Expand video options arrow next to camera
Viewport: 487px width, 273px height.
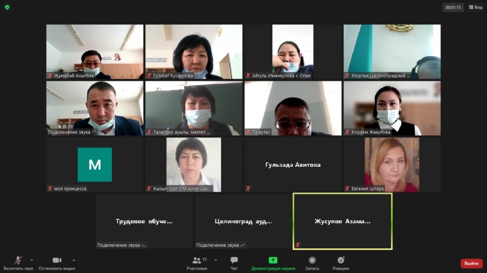coord(74,260)
